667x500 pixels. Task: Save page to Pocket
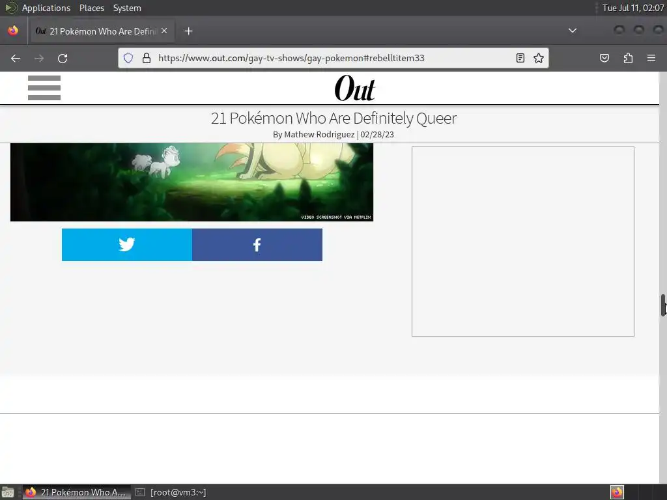(x=604, y=58)
